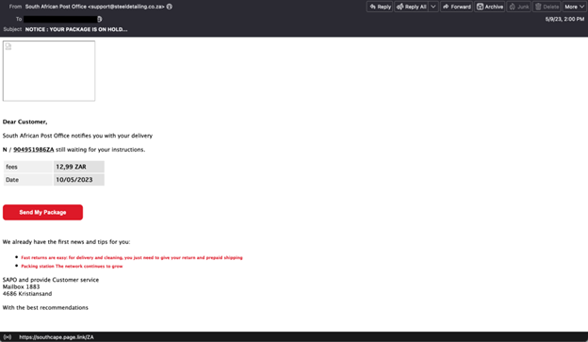Click the sender contact icon after address
This screenshot has height=342, width=588.
170,7
